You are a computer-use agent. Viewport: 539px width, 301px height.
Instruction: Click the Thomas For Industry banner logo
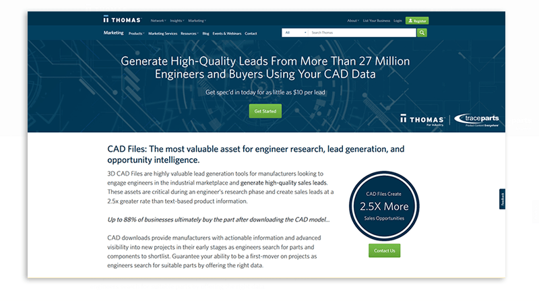pyautogui.click(x=422, y=120)
